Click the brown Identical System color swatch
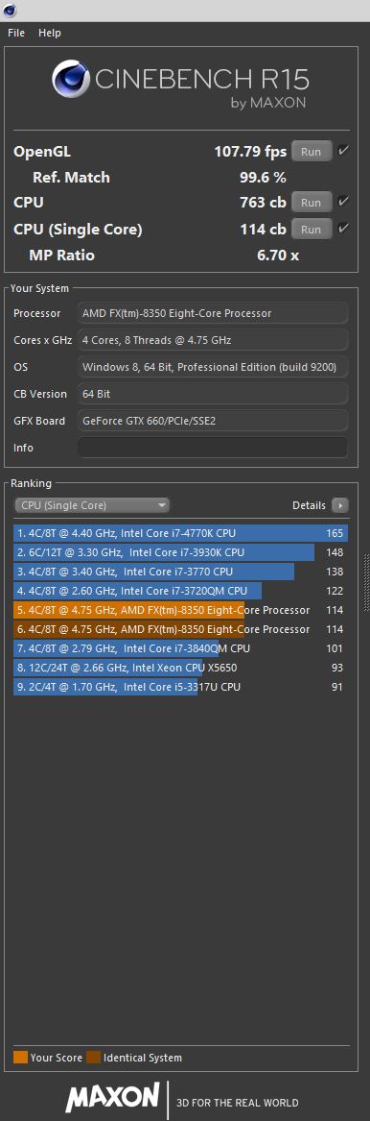This screenshot has height=1121, width=370. pos(93,1058)
